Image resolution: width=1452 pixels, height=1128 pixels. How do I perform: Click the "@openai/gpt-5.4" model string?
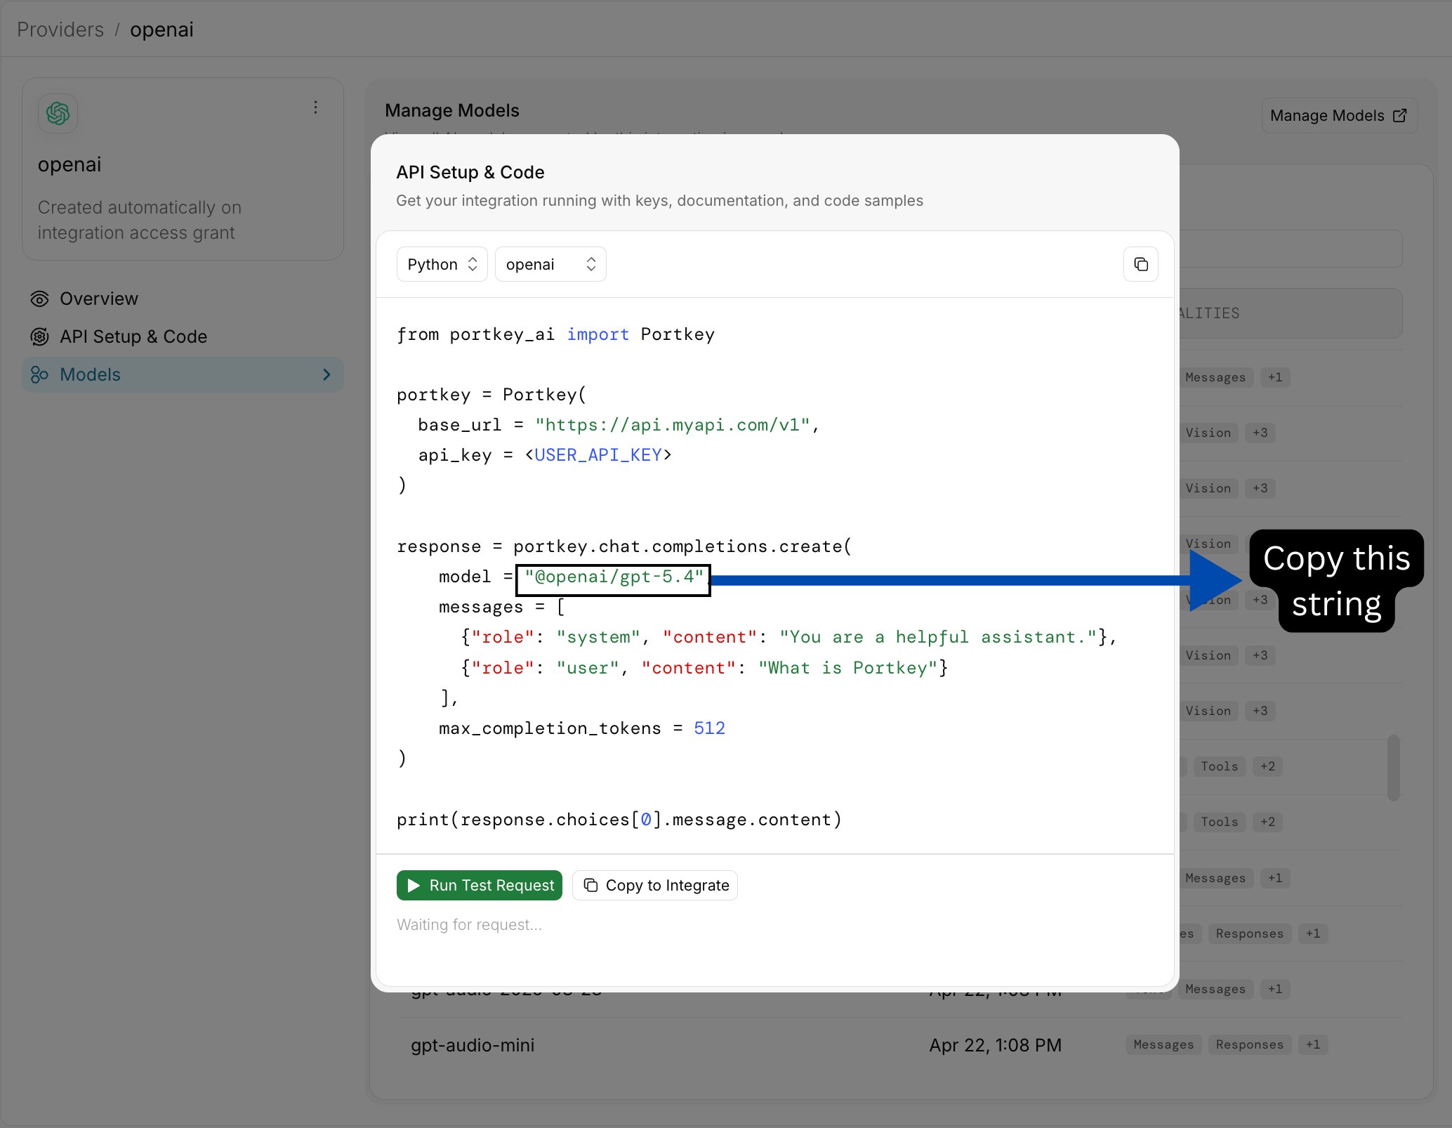pos(614,577)
